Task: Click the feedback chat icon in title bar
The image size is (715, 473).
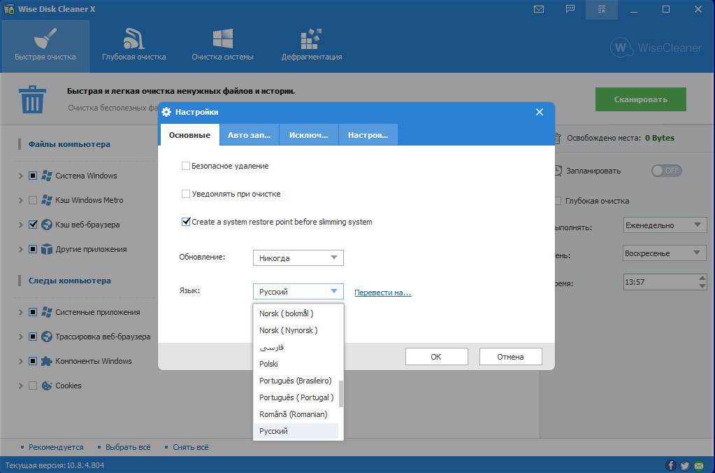Action: point(570,9)
